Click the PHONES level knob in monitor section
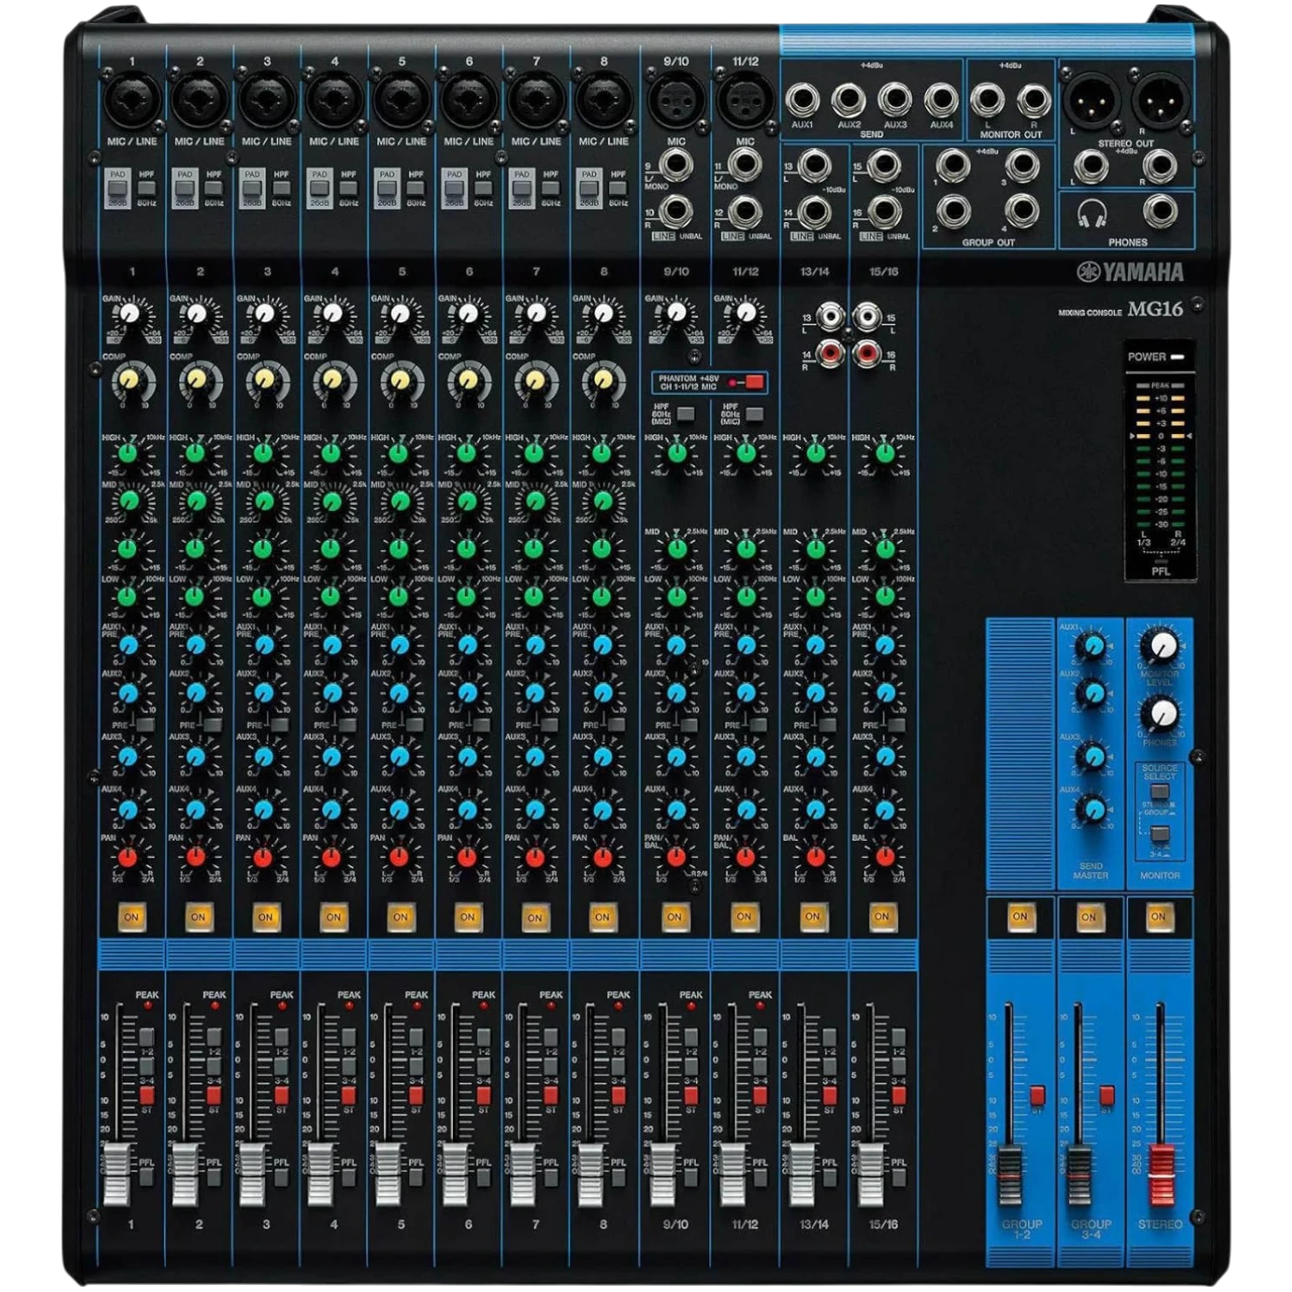 (x=1160, y=713)
